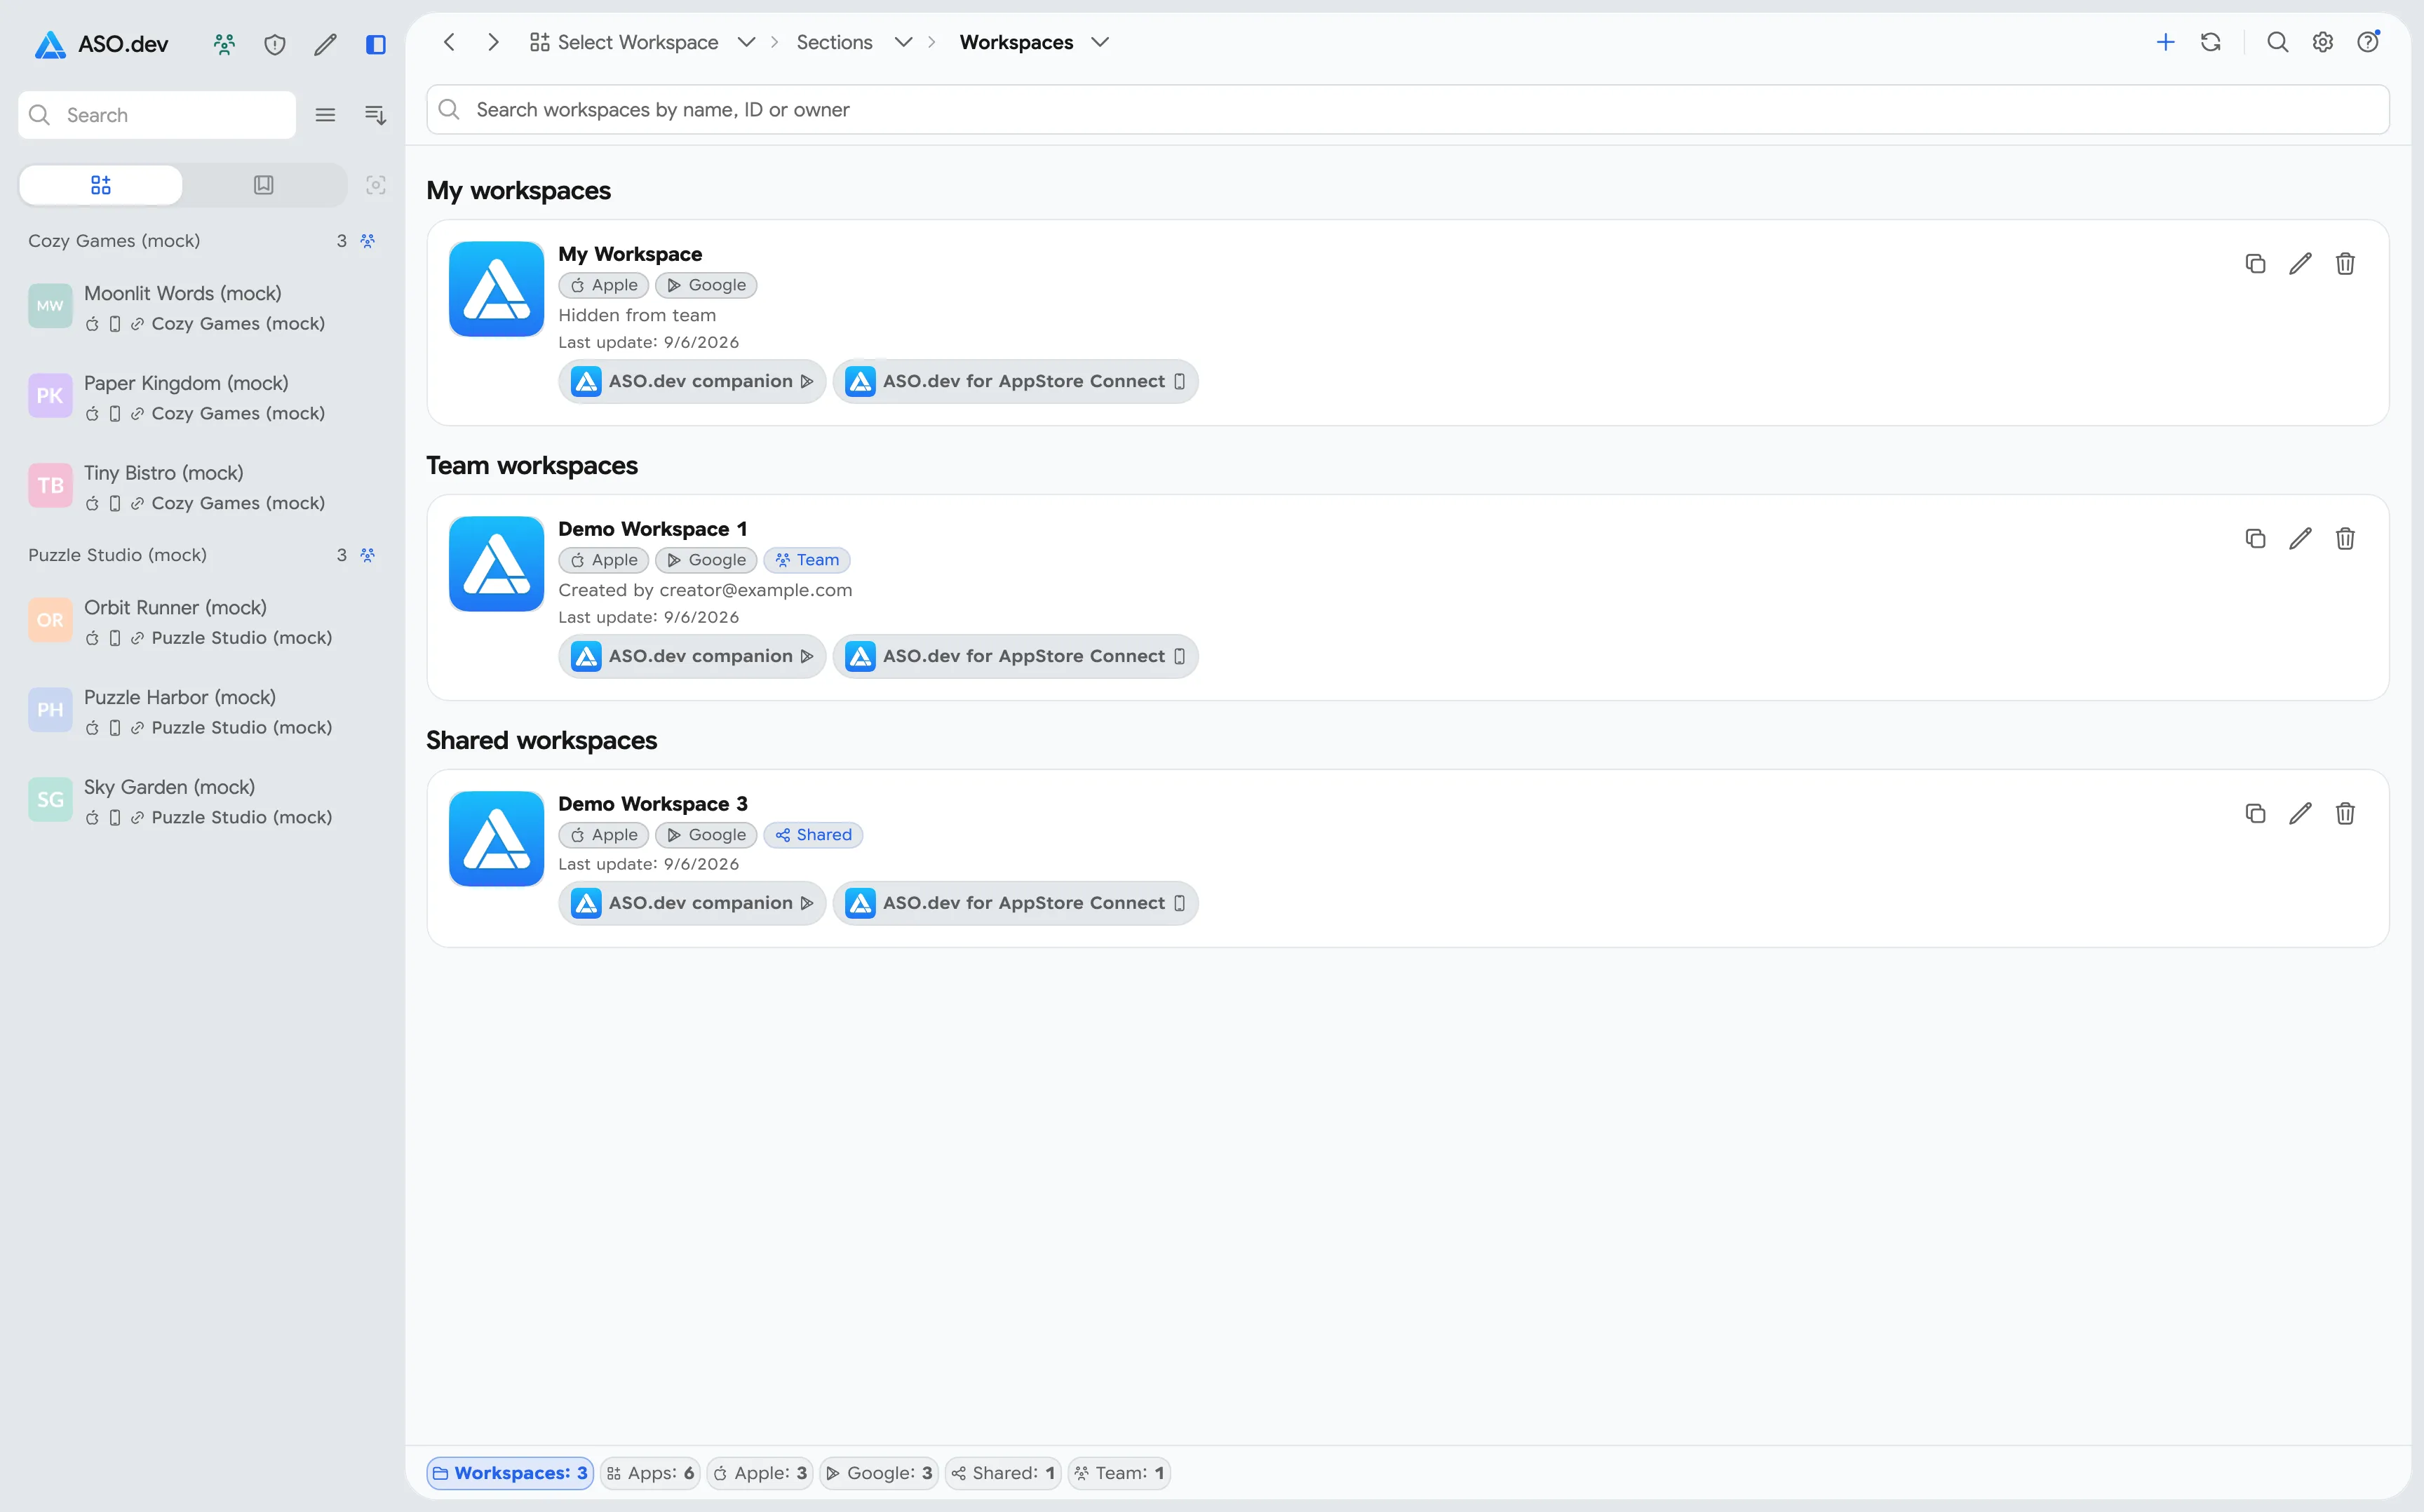Click the shield icon in sidebar header

click(x=275, y=44)
